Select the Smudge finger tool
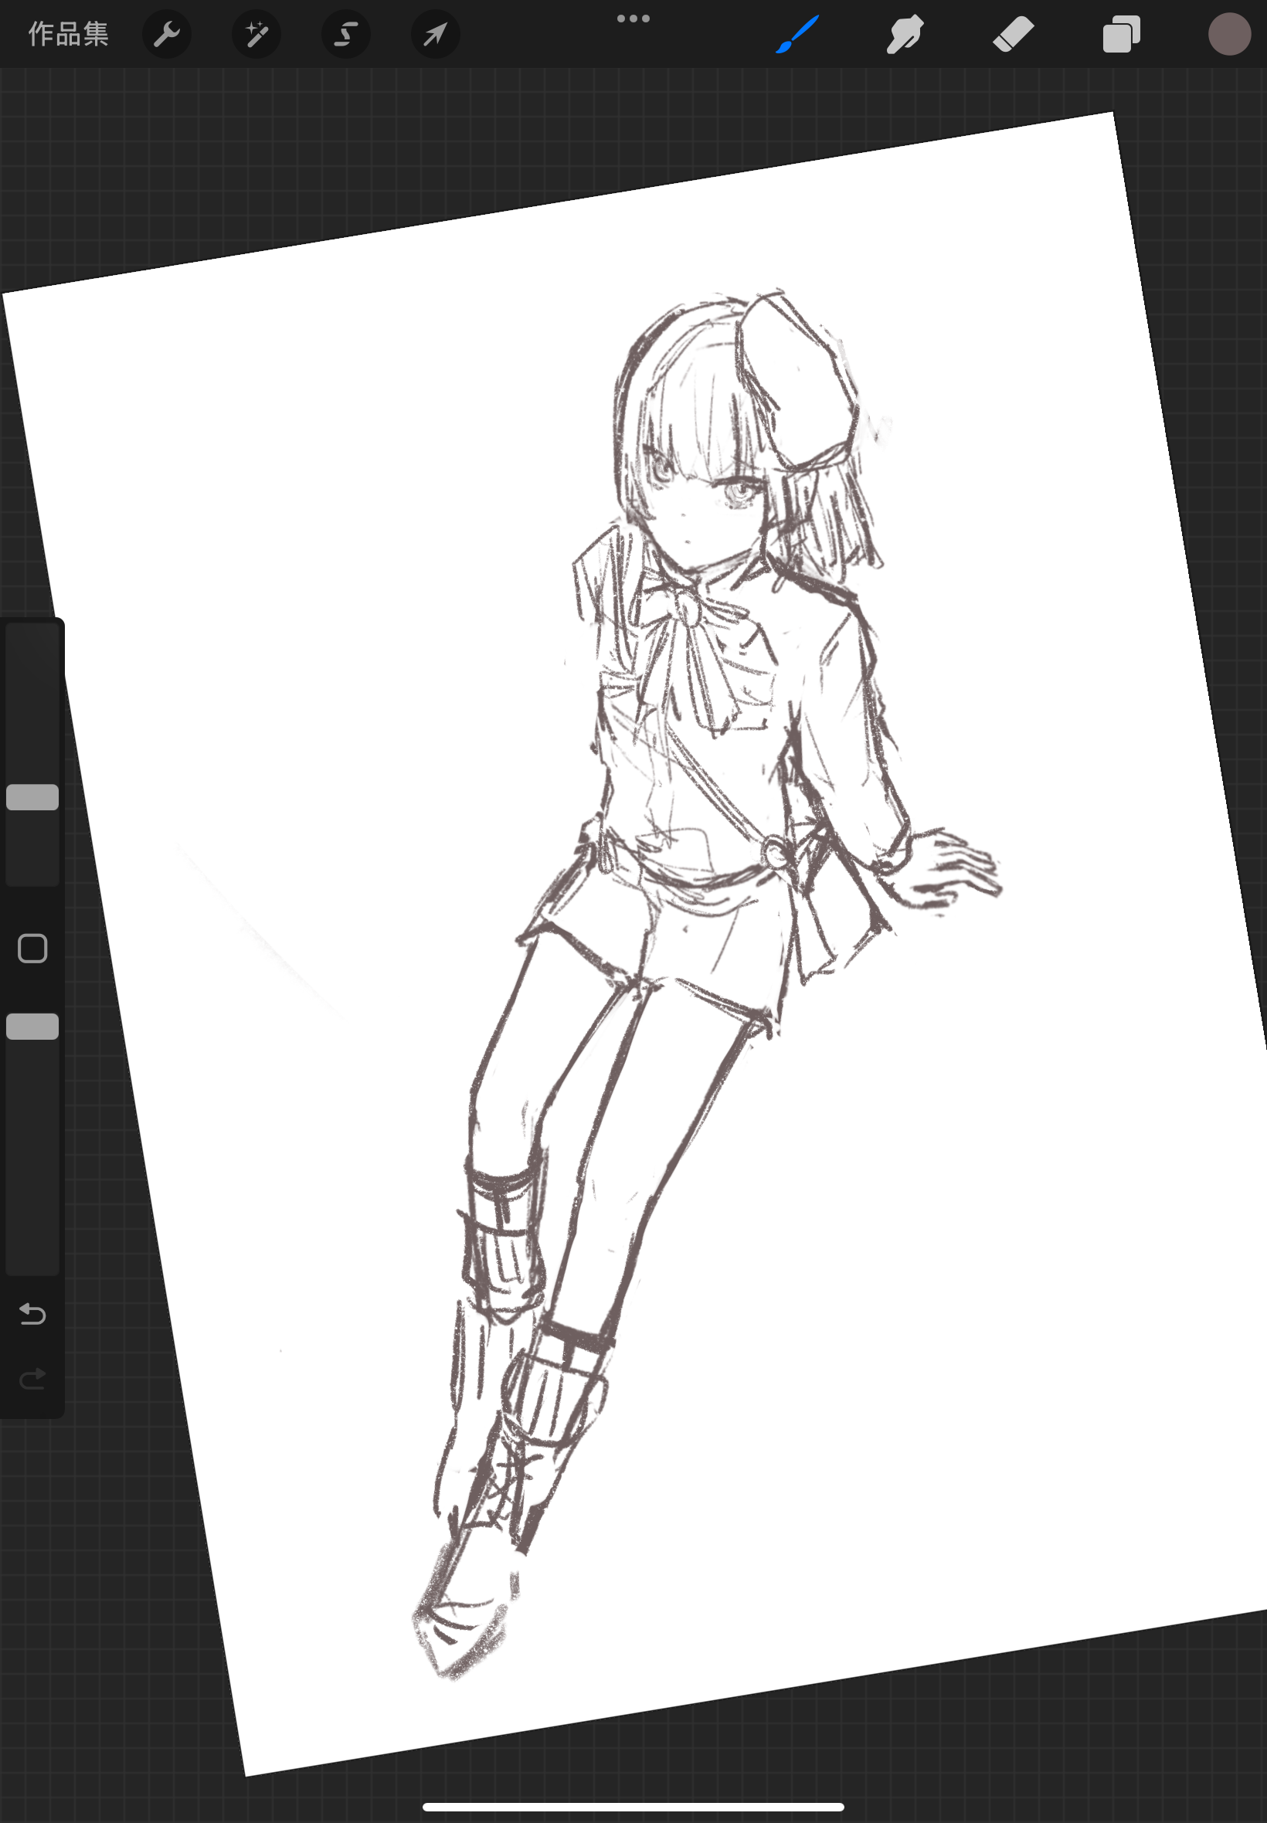1267x1823 pixels. pyautogui.click(x=905, y=34)
